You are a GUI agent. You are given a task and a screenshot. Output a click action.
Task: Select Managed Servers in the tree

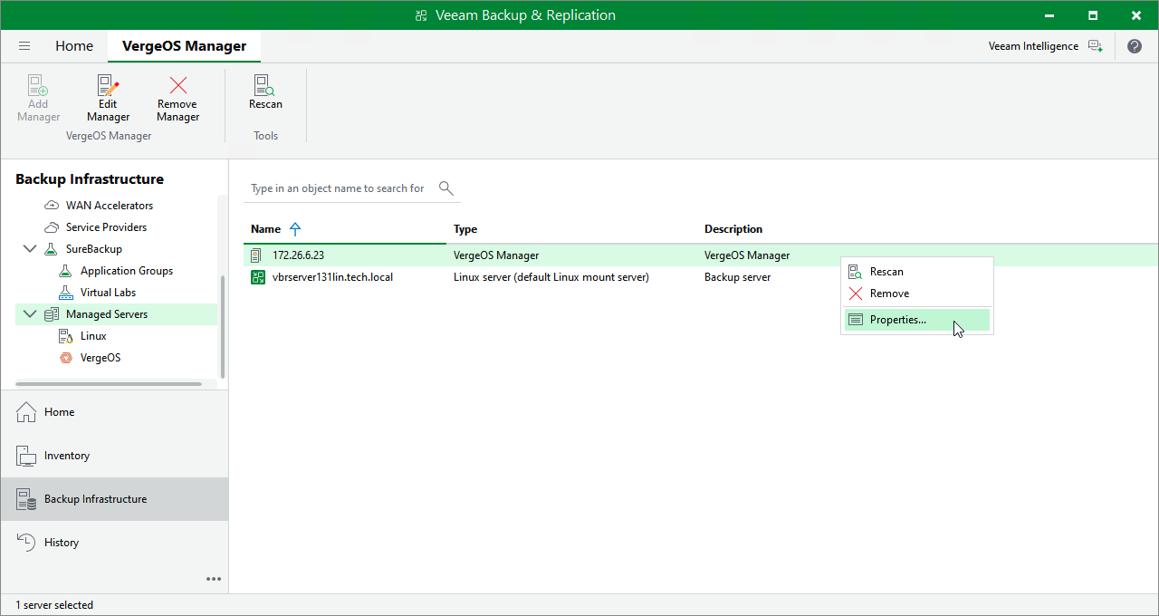point(107,314)
